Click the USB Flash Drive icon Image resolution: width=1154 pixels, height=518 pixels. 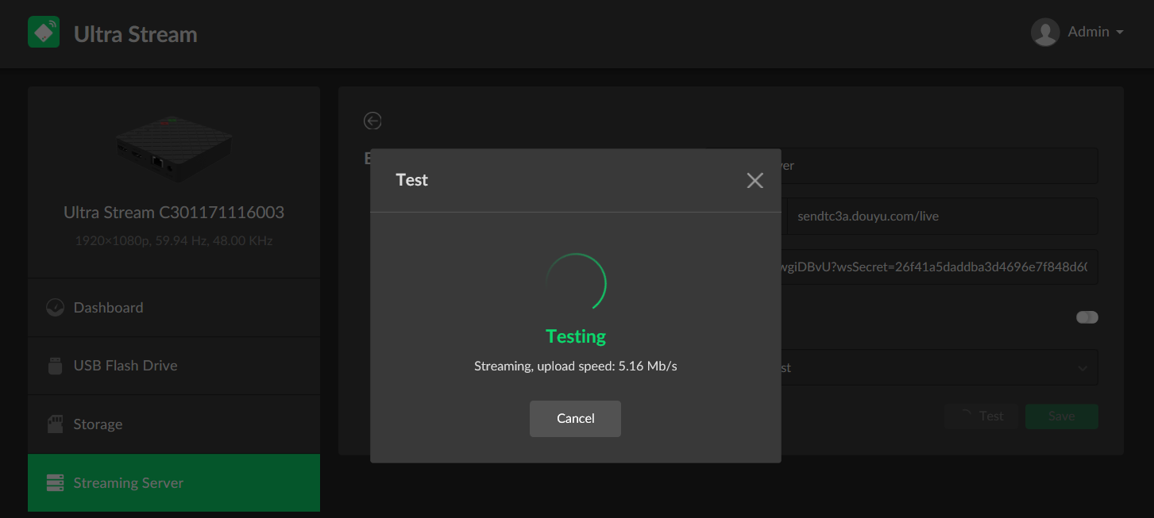click(x=55, y=366)
